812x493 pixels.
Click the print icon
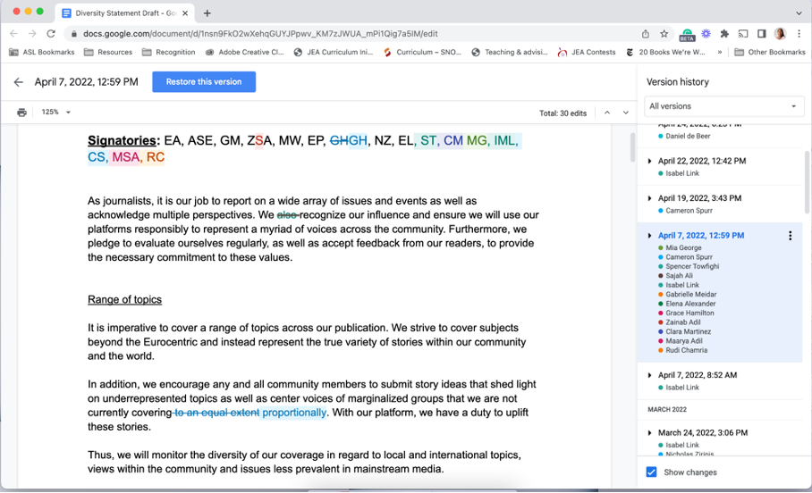tap(21, 113)
